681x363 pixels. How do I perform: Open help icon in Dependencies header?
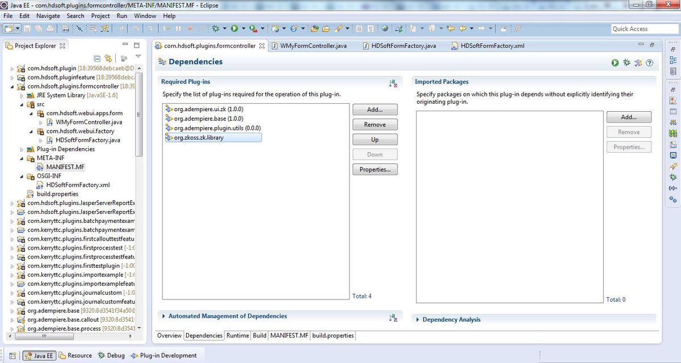tap(649, 63)
